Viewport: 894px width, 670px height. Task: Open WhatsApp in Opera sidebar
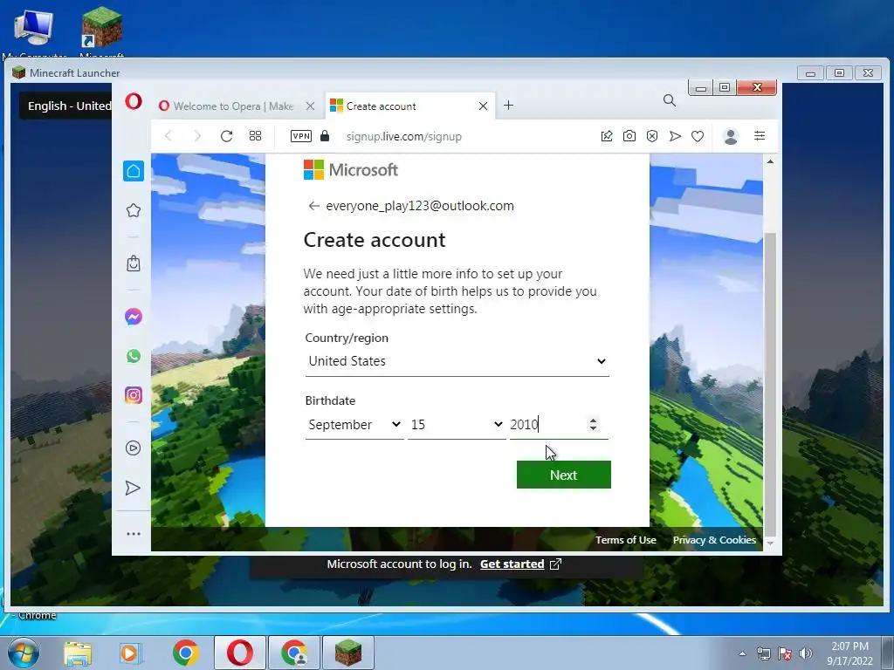click(134, 356)
